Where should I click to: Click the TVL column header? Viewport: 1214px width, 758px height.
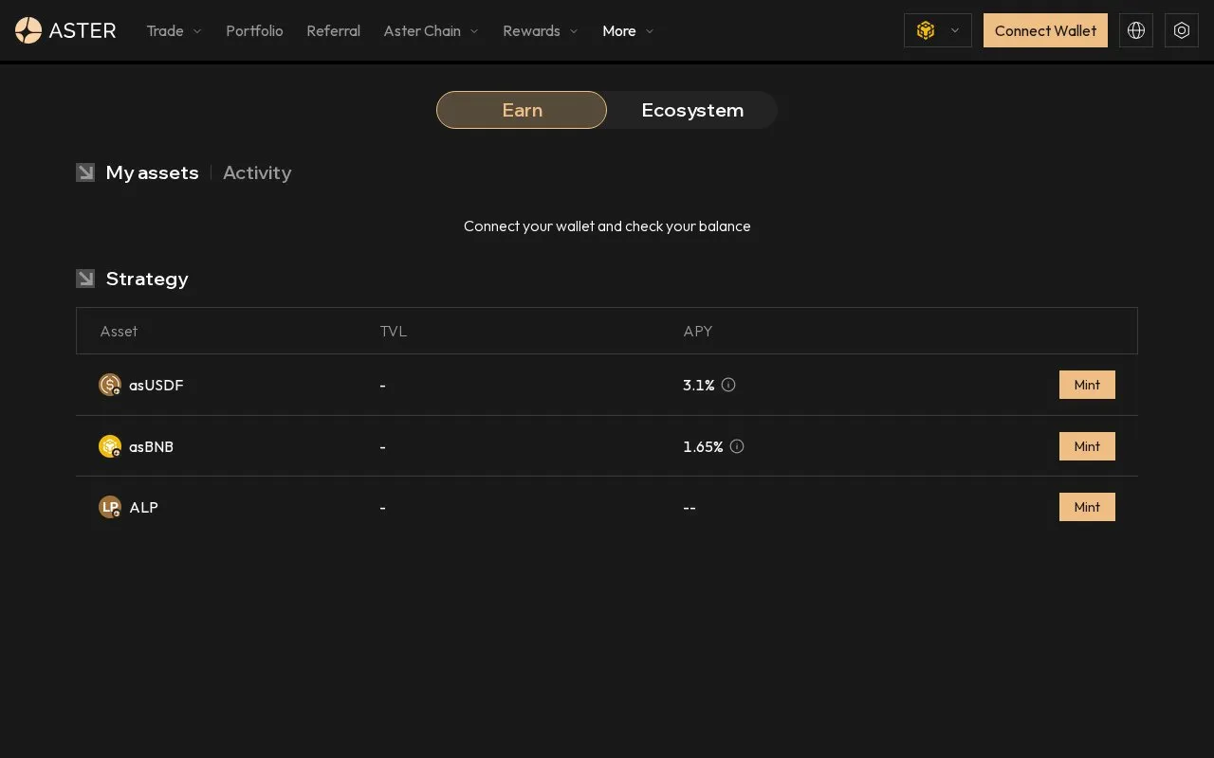pos(394,331)
